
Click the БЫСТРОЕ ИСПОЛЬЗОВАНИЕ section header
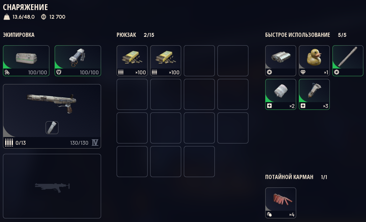(x=298, y=35)
